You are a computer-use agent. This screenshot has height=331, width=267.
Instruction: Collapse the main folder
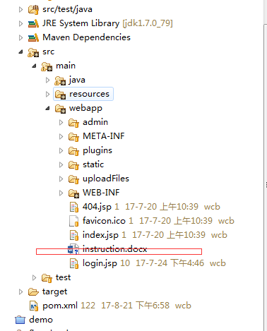[35, 66]
